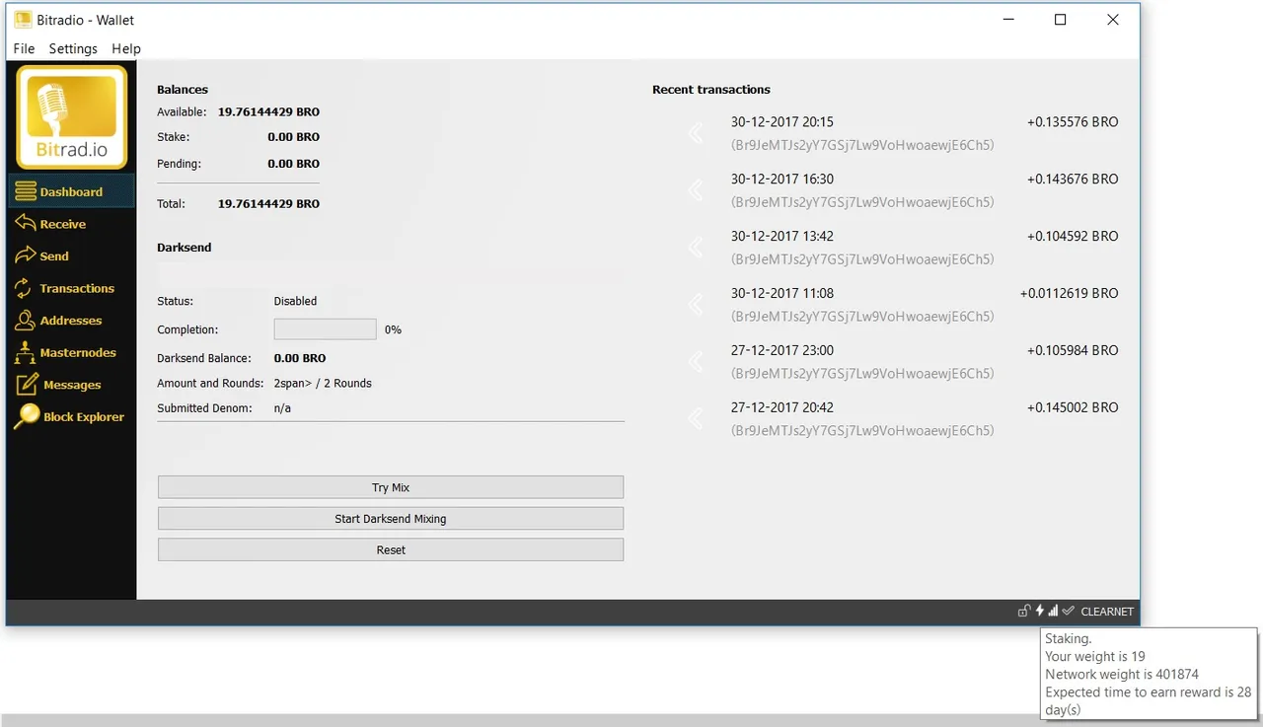Click the CLEARNET status label
Viewport: 1263px width, 727px height.
point(1107,612)
